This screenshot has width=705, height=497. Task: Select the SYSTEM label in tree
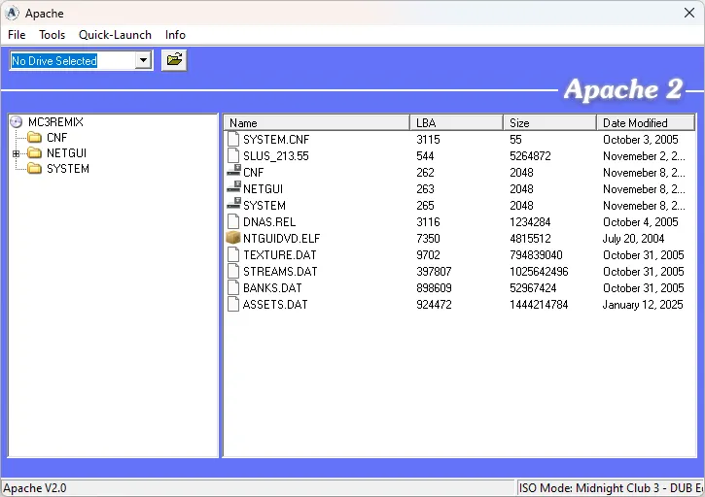click(68, 169)
